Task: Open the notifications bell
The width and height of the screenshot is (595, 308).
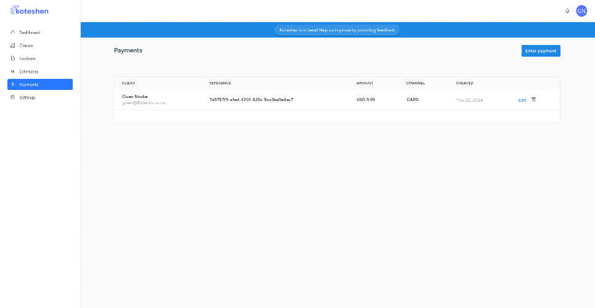Action: point(567,11)
